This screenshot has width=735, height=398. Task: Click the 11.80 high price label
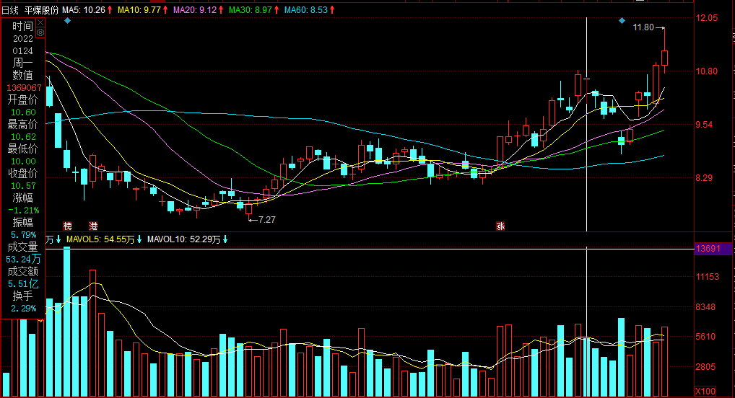pos(643,27)
